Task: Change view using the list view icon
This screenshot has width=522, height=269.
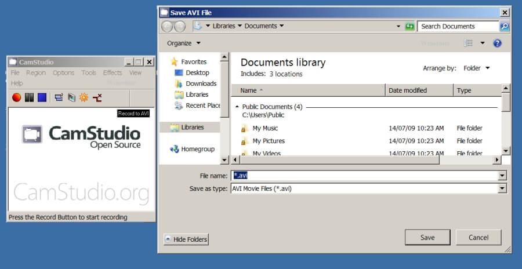Action: 469,43
